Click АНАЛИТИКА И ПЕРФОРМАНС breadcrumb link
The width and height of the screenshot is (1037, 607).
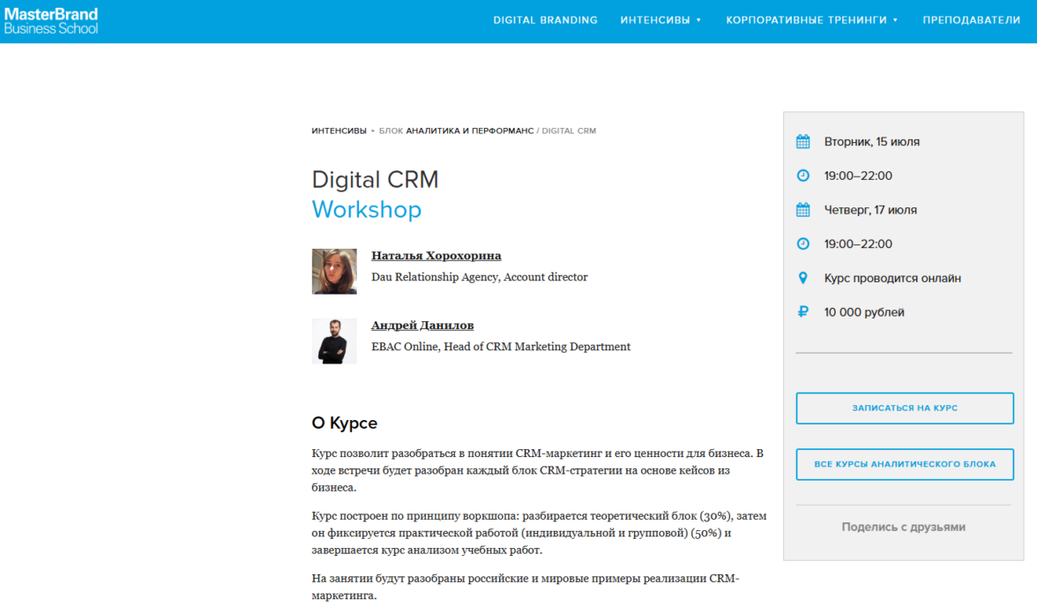click(x=469, y=131)
